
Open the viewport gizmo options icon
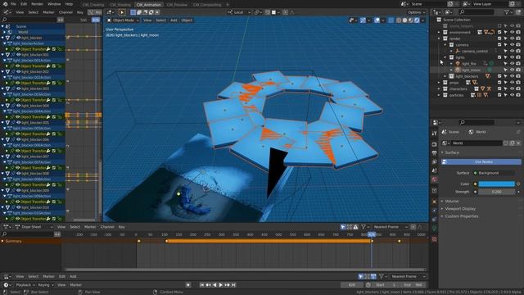click(363, 20)
